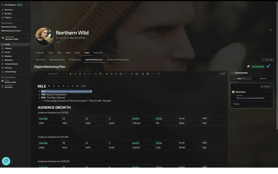Toggle the bulleted list button
The image size is (278, 174).
tap(107, 74)
